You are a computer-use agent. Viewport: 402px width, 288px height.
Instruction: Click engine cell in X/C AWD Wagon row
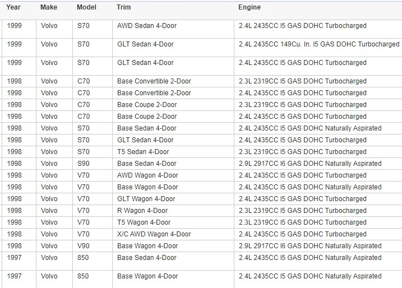(x=303, y=234)
